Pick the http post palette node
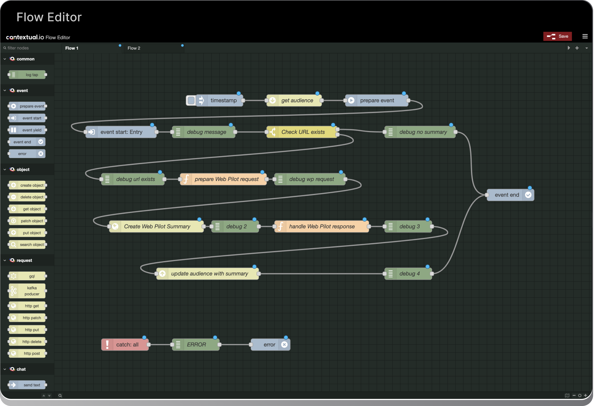This screenshot has height=406, width=598. (x=27, y=353)
